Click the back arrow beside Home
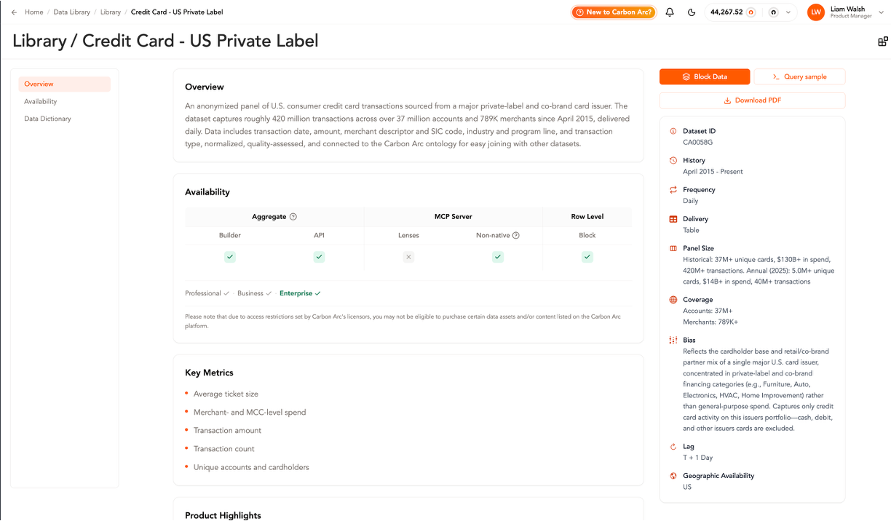Image resolution: width=891 pixels, height=521 pixels. click(14, 12)
